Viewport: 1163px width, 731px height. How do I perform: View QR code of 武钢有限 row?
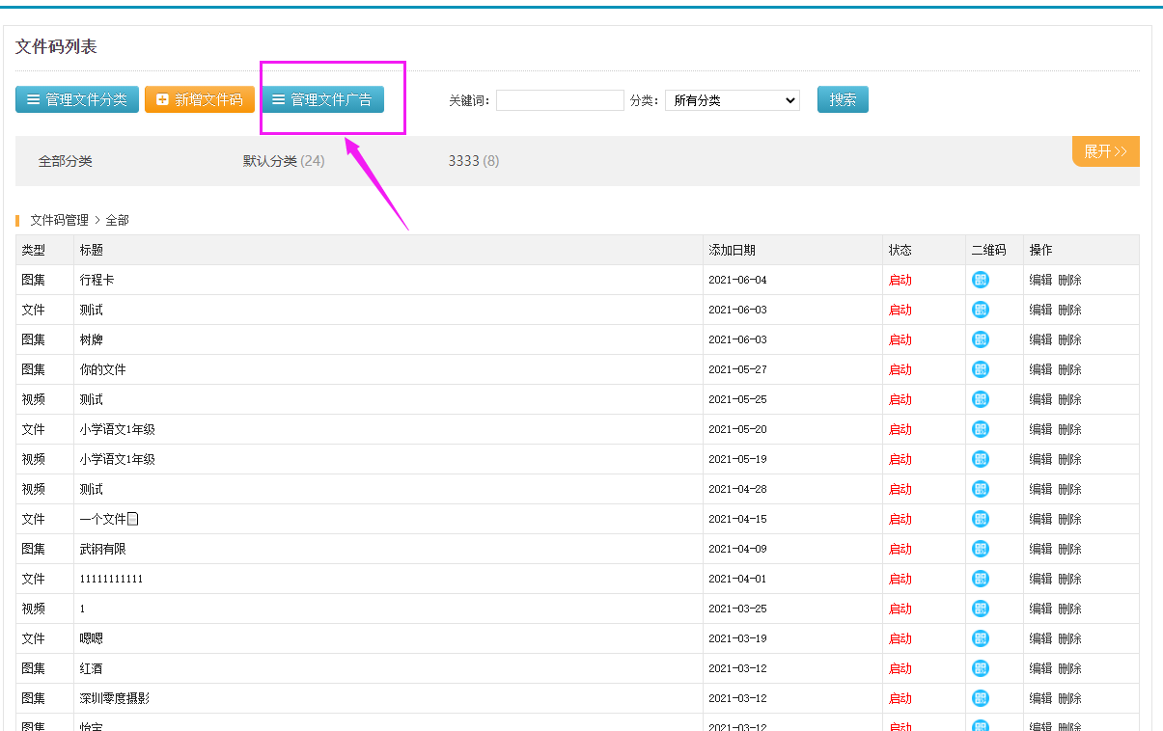click(981, 549)
